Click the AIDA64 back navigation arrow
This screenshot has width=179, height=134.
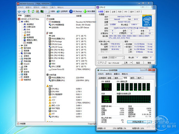[20, 11]
